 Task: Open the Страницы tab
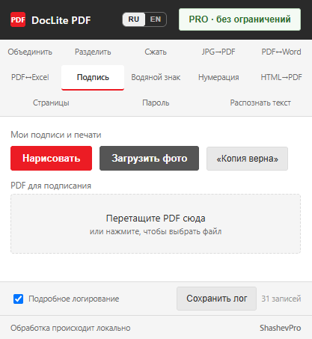point(51,103)
